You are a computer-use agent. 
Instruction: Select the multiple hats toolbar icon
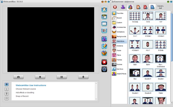[130, 7]
